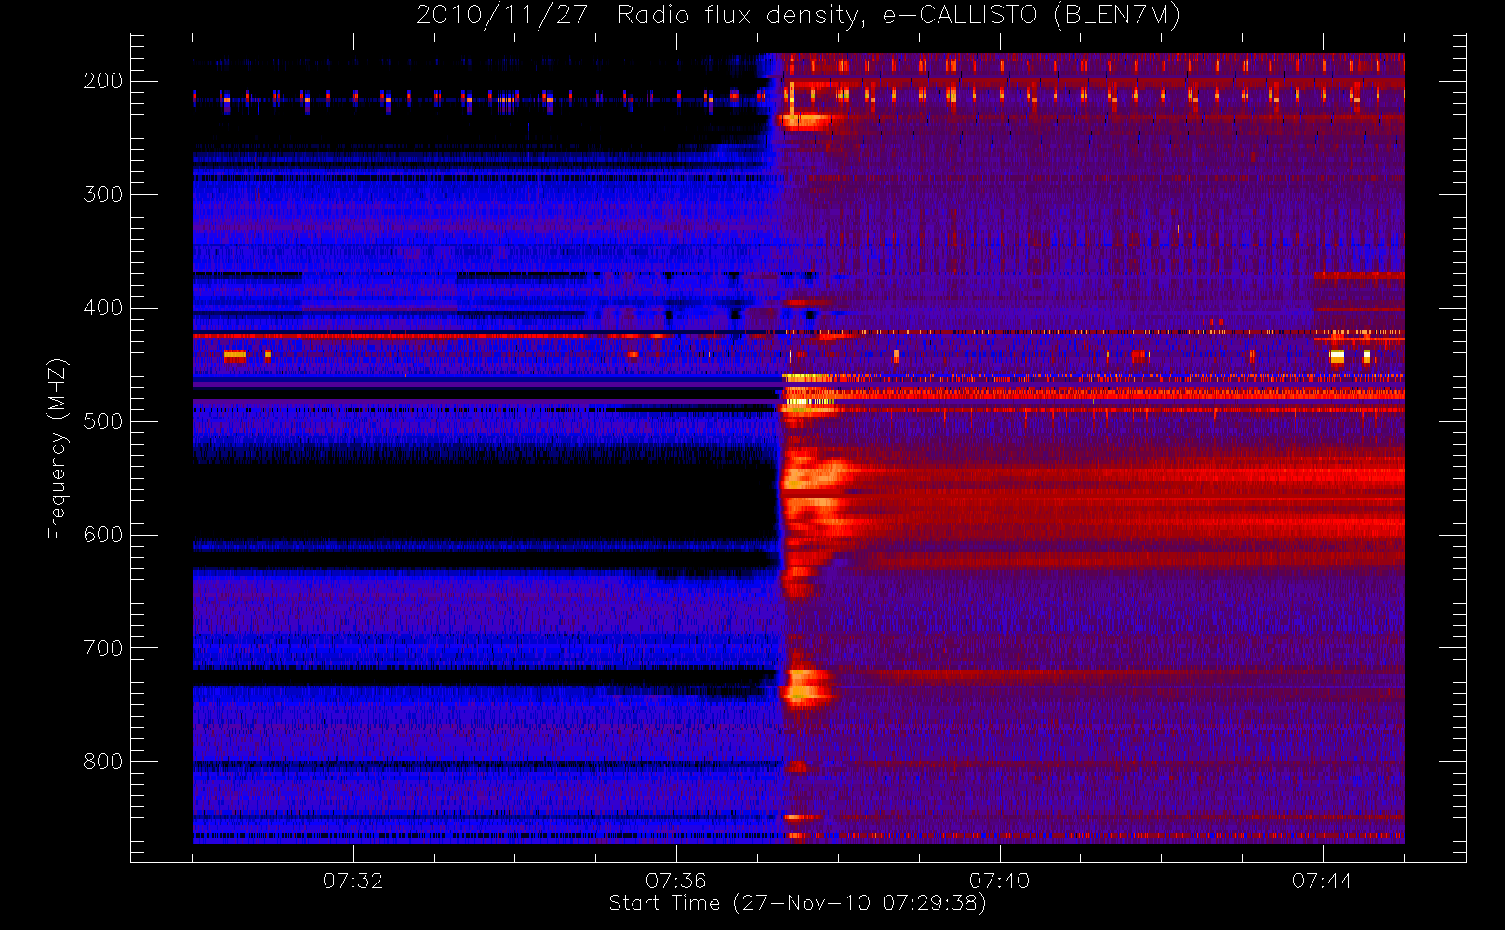Click the 700 frequency tick label
This screenshot has height=930, width=1505.
102,648
